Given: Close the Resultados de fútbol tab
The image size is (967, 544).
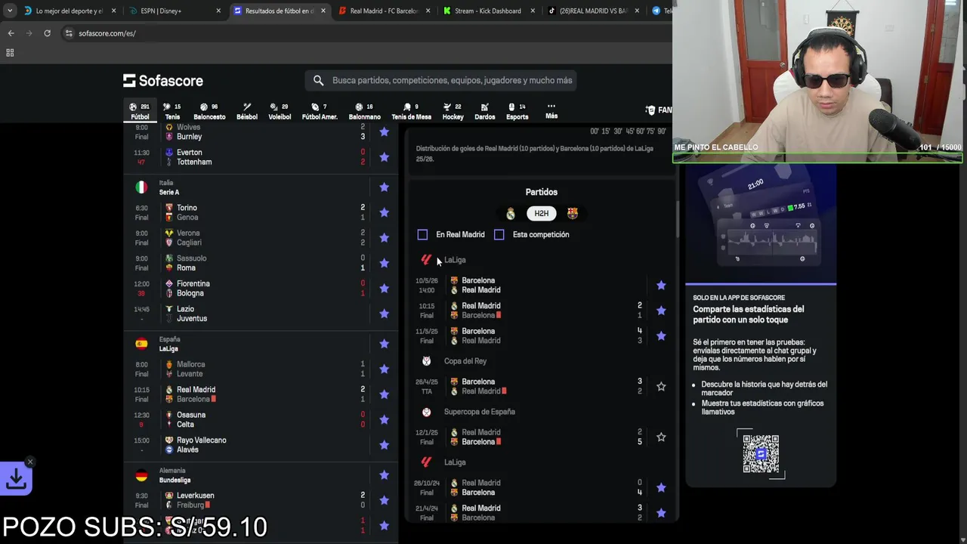Looking at the screenshot, I should (x=323, y=11).
